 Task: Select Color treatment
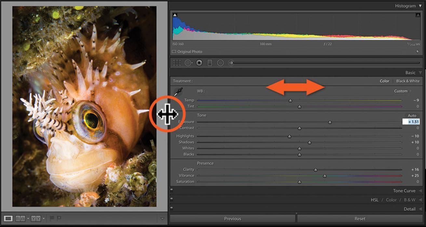(384, 81)
